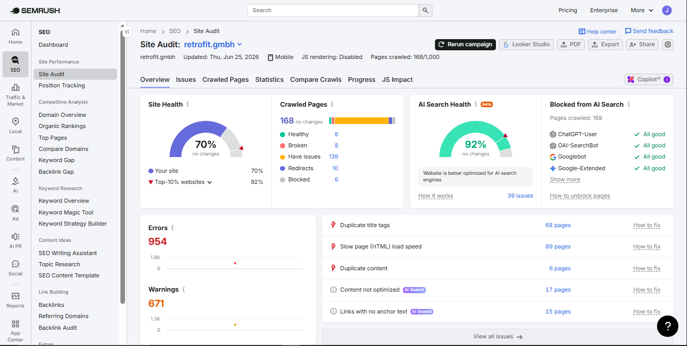Open the Copilot AI button

[x=649, y=79]
